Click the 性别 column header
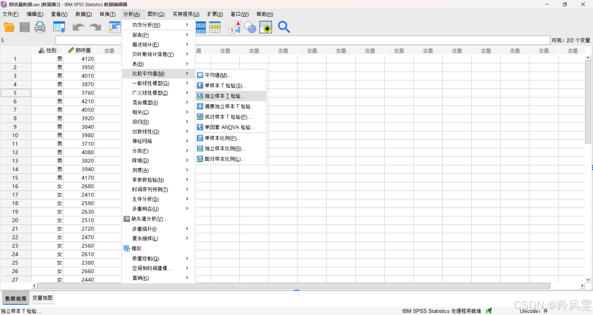 click(x=48, y=50)
